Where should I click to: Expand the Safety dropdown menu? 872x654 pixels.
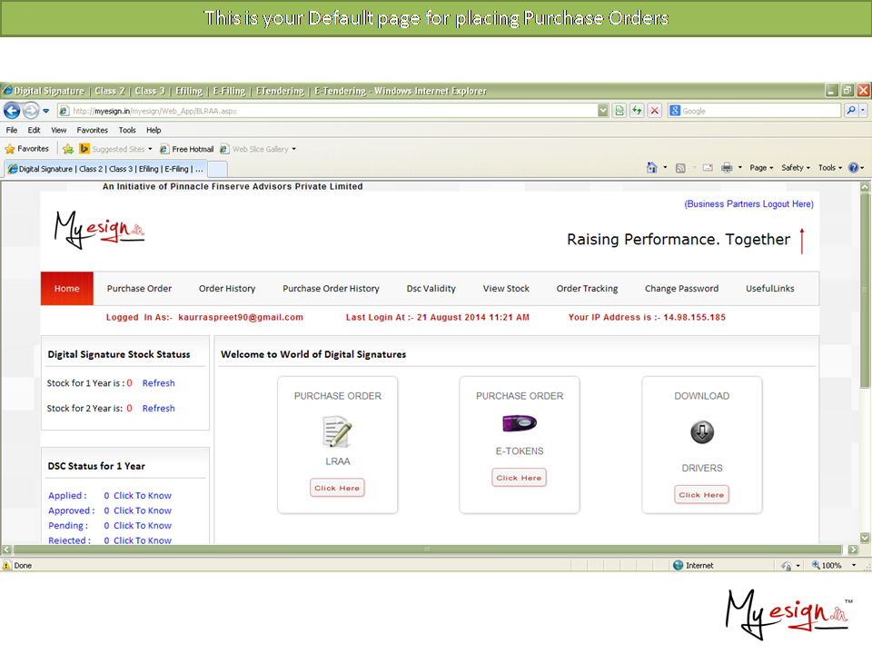[796, 168]
